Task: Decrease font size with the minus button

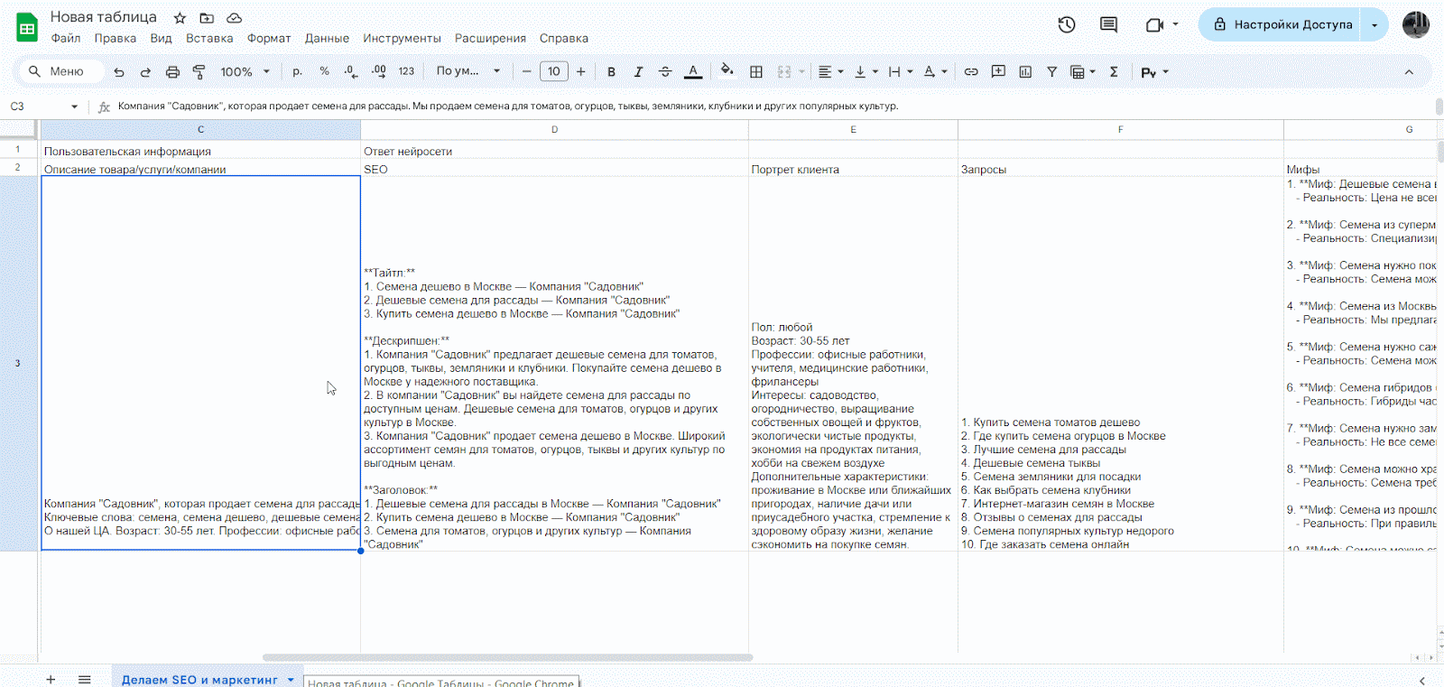Action: tap(526, 71)
